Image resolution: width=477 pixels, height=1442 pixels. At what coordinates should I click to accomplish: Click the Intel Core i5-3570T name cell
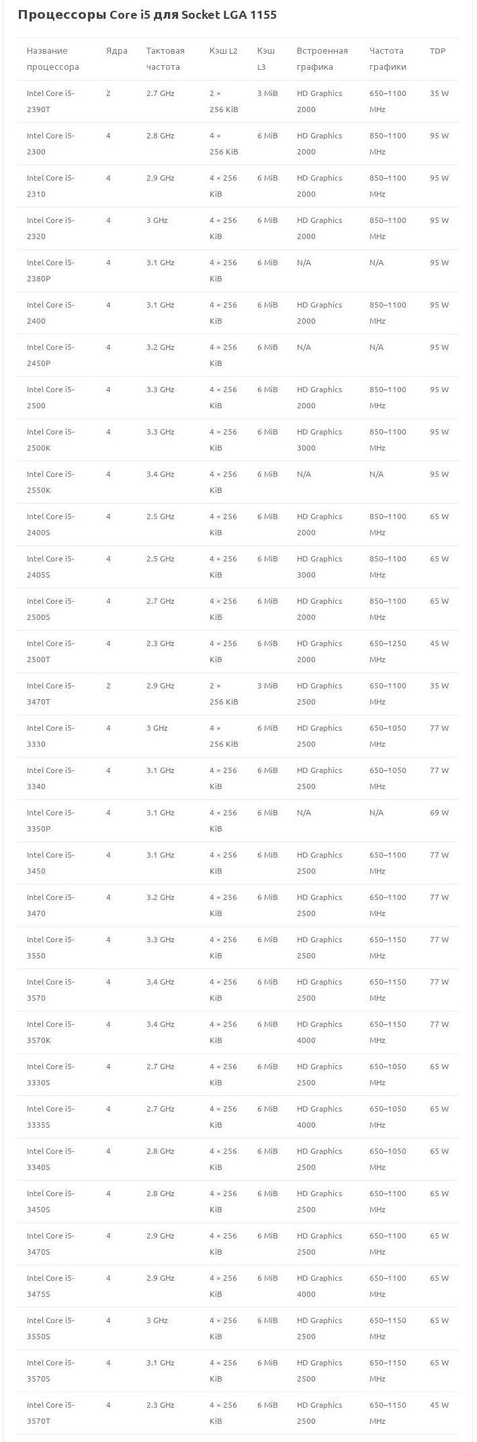[x=50, y=1413]
